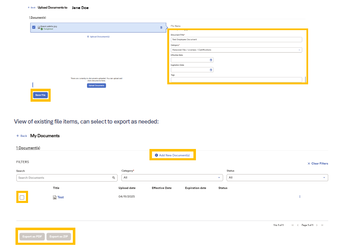Open the Category filter dropdown set to All
This screenshot has height=249, width=350.
pos(172,178)
